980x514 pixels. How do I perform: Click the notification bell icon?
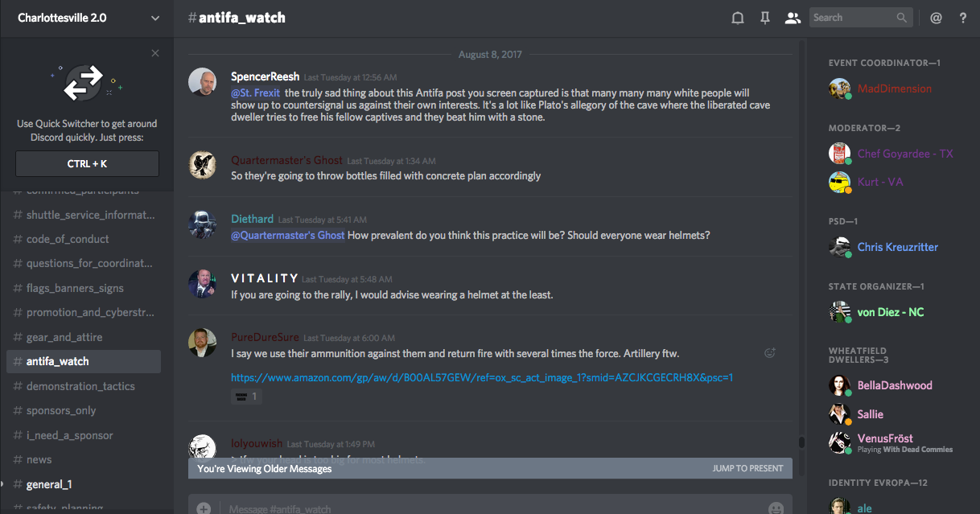(737, 18)
